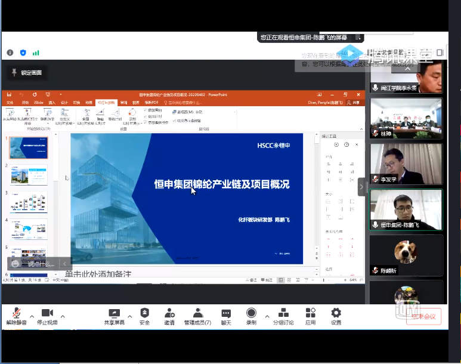Click the 邀请 invite icon

click(169, 316)
